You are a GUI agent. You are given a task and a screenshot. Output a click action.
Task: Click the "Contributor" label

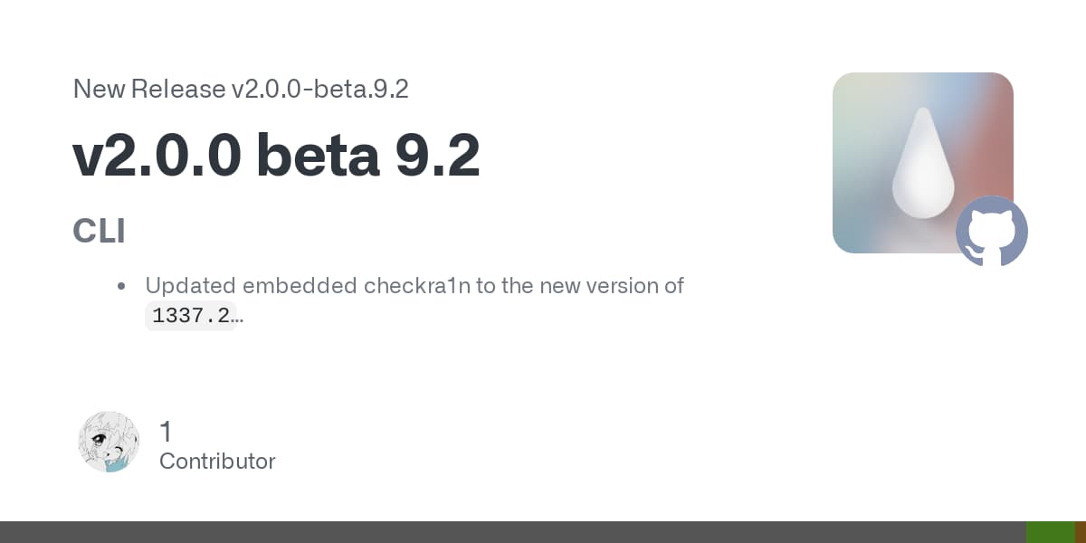tap(217, 461)
